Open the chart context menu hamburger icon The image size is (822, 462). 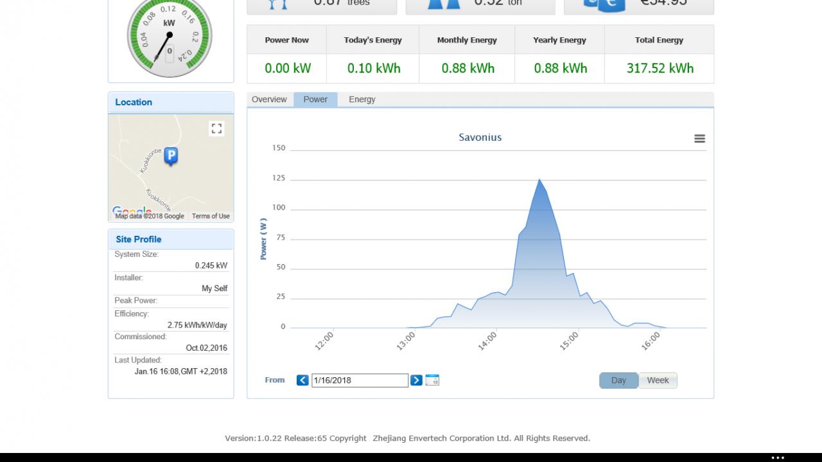pyautogui.click(x=699, y=138)
